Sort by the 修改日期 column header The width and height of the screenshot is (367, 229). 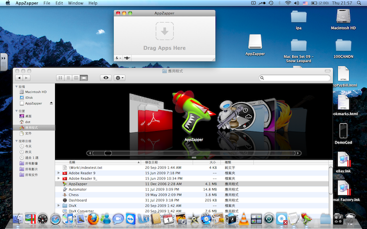click(x=167, y=162)
